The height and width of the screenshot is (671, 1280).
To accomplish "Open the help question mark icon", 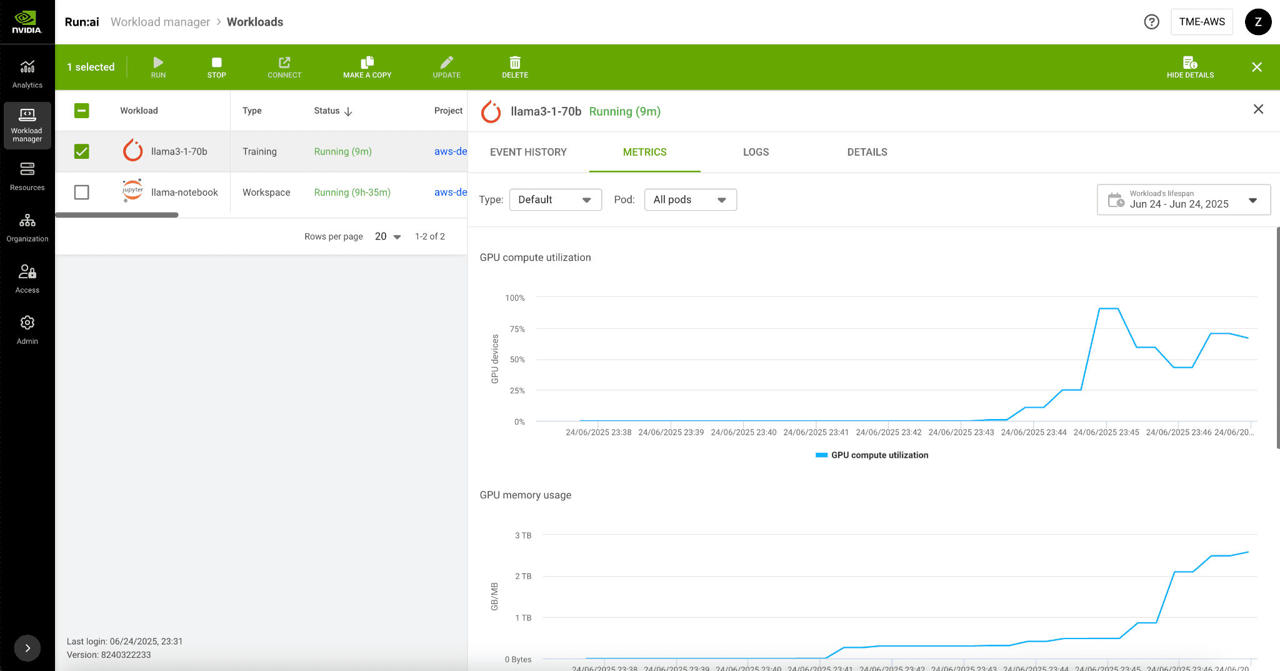I will pos(1151,22).
